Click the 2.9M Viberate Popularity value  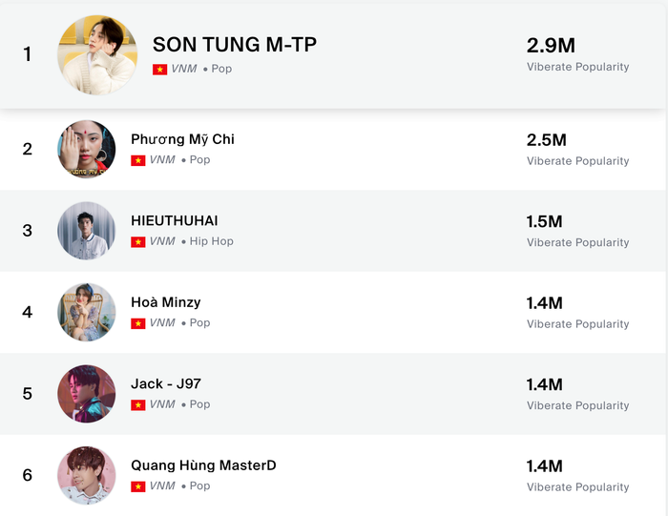(x=551, y=46)
